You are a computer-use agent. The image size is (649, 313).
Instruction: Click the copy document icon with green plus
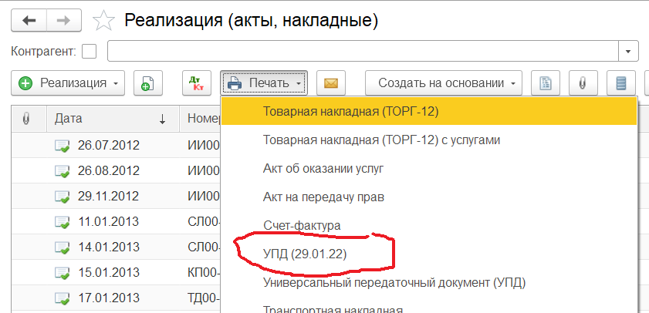[x=147, y=83]
